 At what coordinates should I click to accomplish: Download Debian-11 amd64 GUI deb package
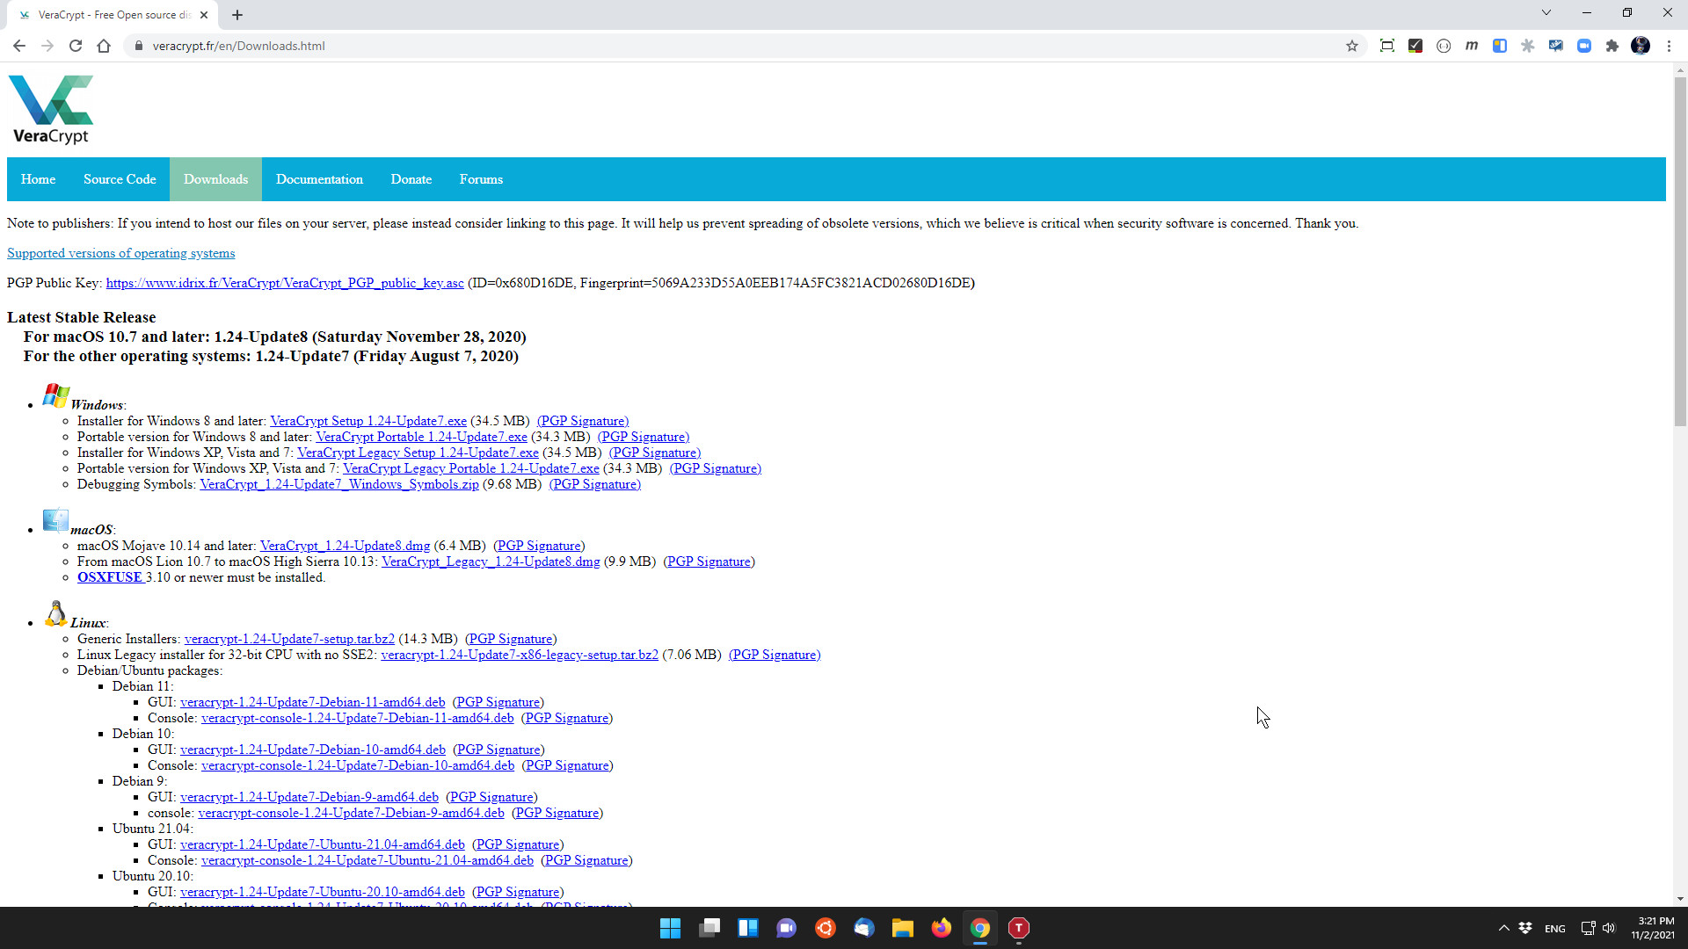click(313, 702)
